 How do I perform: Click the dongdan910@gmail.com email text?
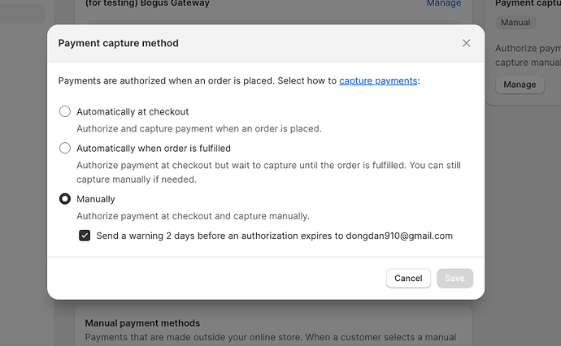[399, 236]
